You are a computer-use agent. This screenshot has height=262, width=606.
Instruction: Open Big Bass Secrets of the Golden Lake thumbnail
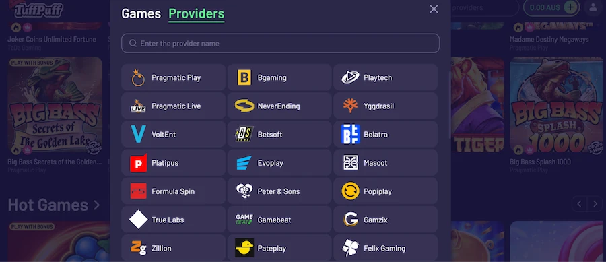coord(55,106)
